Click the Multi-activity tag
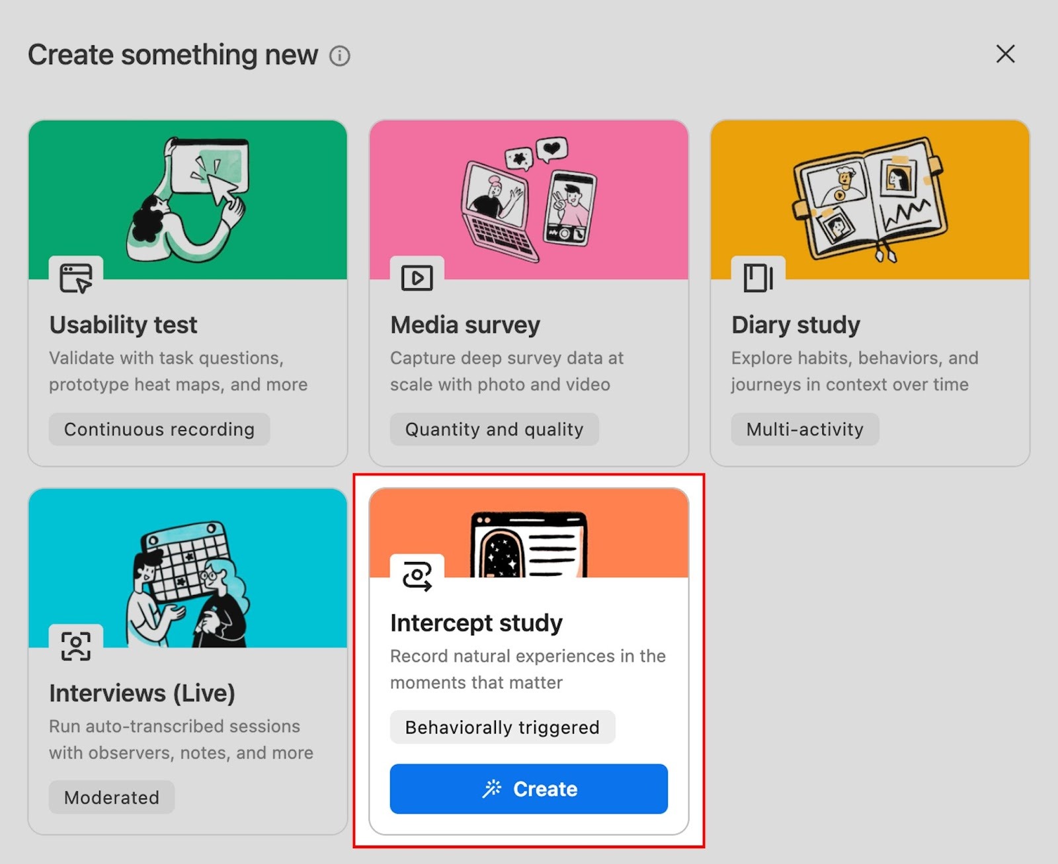 [x=805, y=430]
